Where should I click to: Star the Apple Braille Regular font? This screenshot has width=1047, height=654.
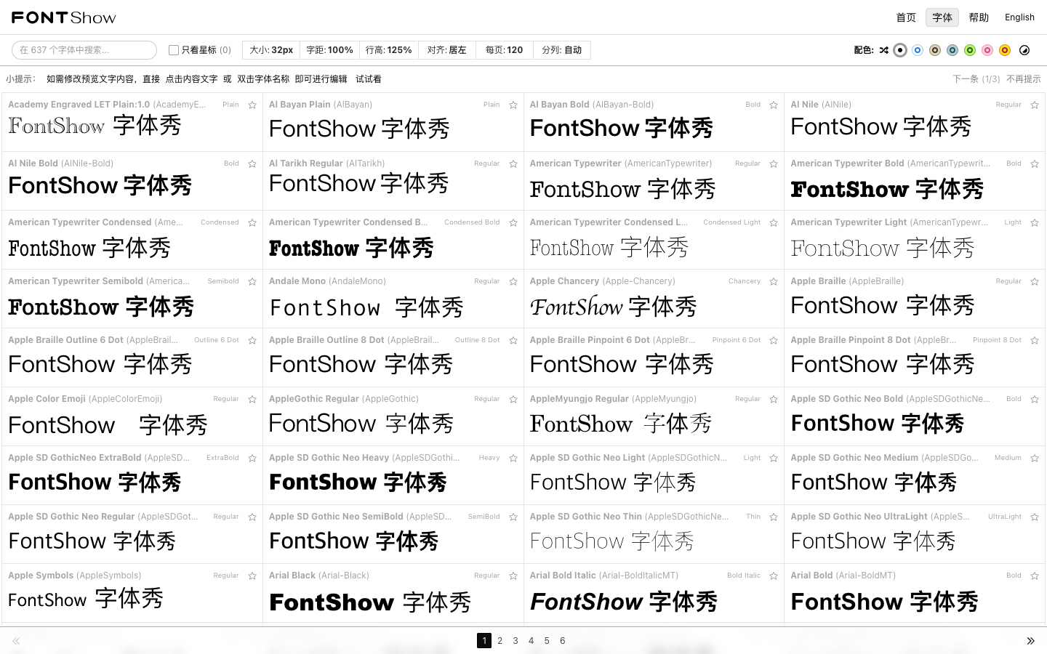[1035, 281]
